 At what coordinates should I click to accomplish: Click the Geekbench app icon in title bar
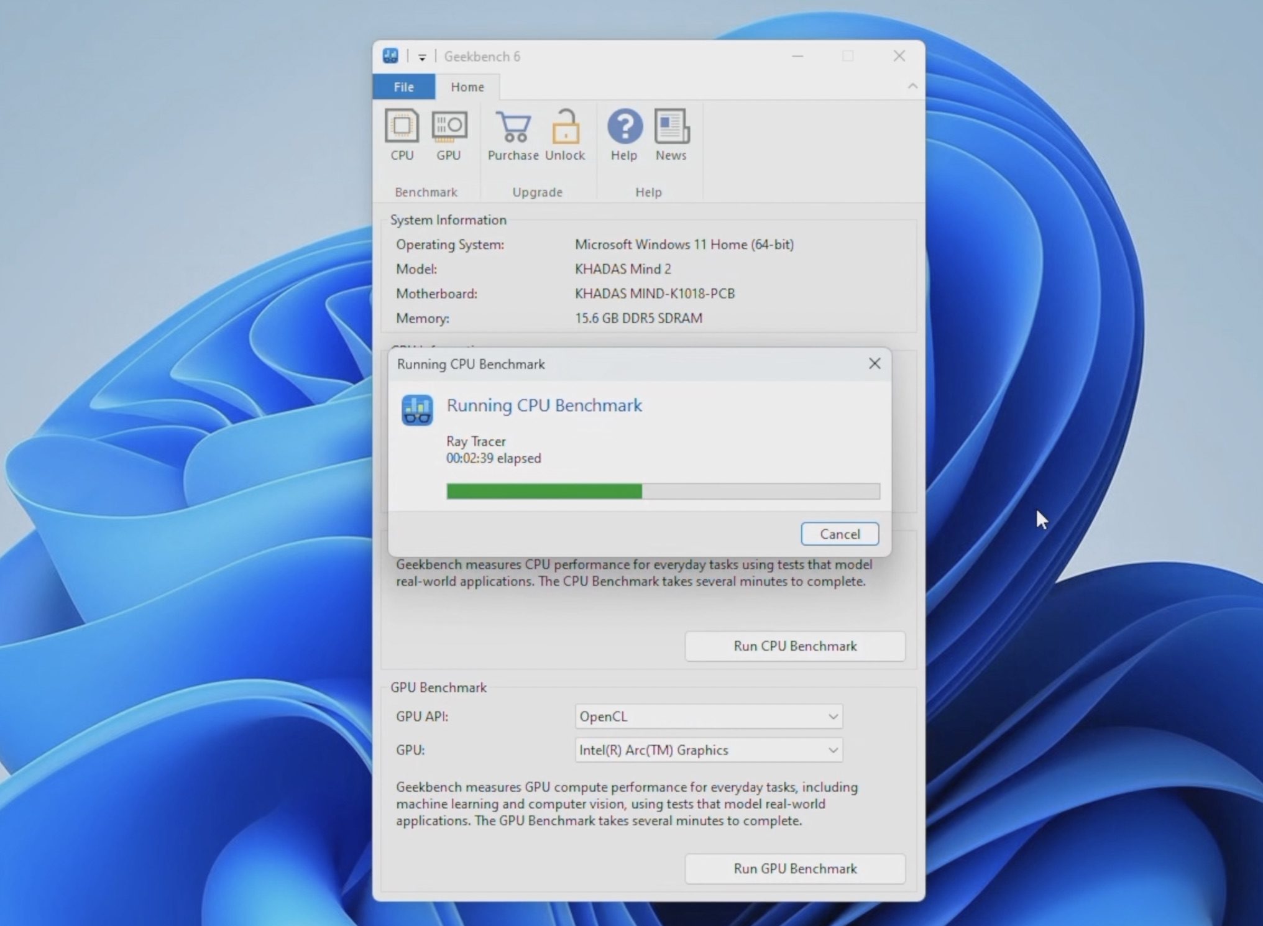pyautogui.click(x=390, y=56)
